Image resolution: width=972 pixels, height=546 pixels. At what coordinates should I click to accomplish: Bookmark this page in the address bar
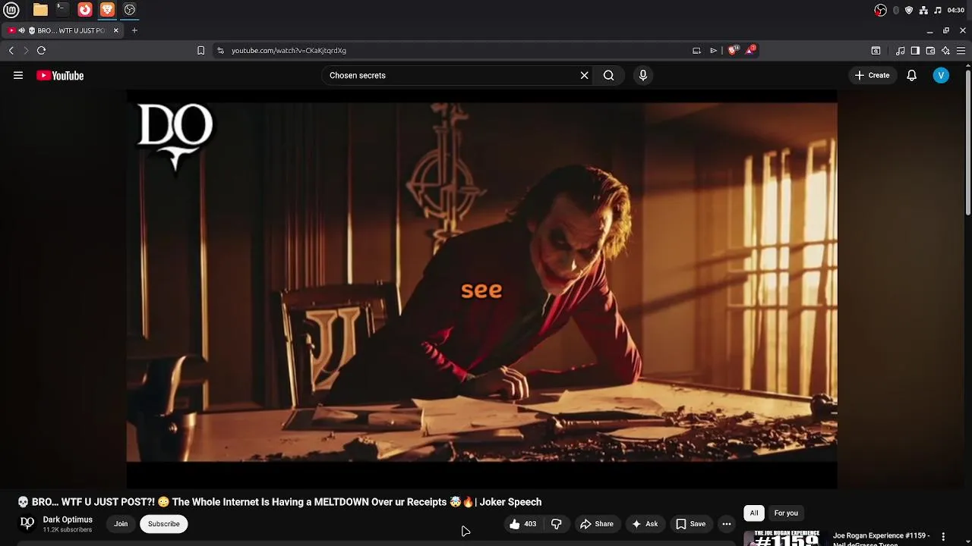200,50
